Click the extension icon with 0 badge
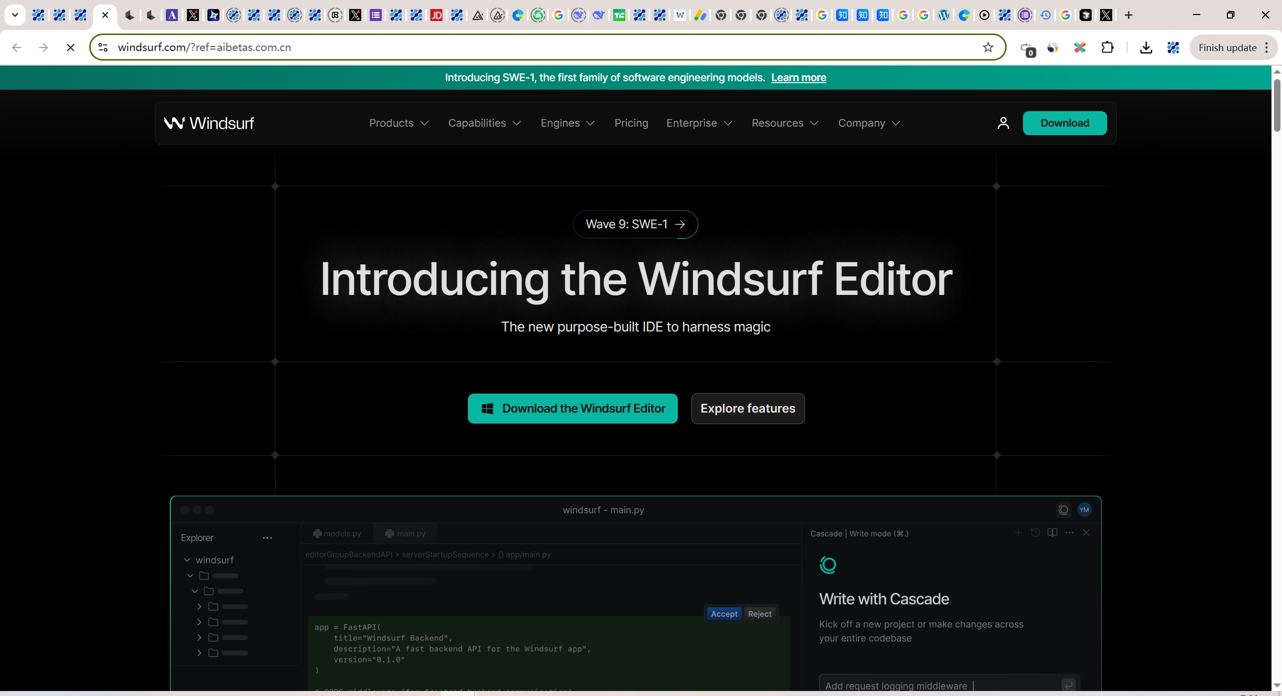1282x696 pixels. 1027,49
